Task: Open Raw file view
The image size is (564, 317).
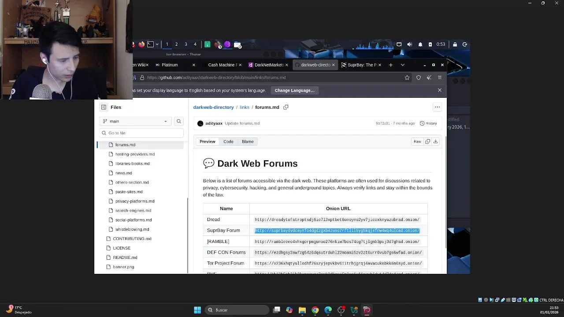Action: click(417, 141)
